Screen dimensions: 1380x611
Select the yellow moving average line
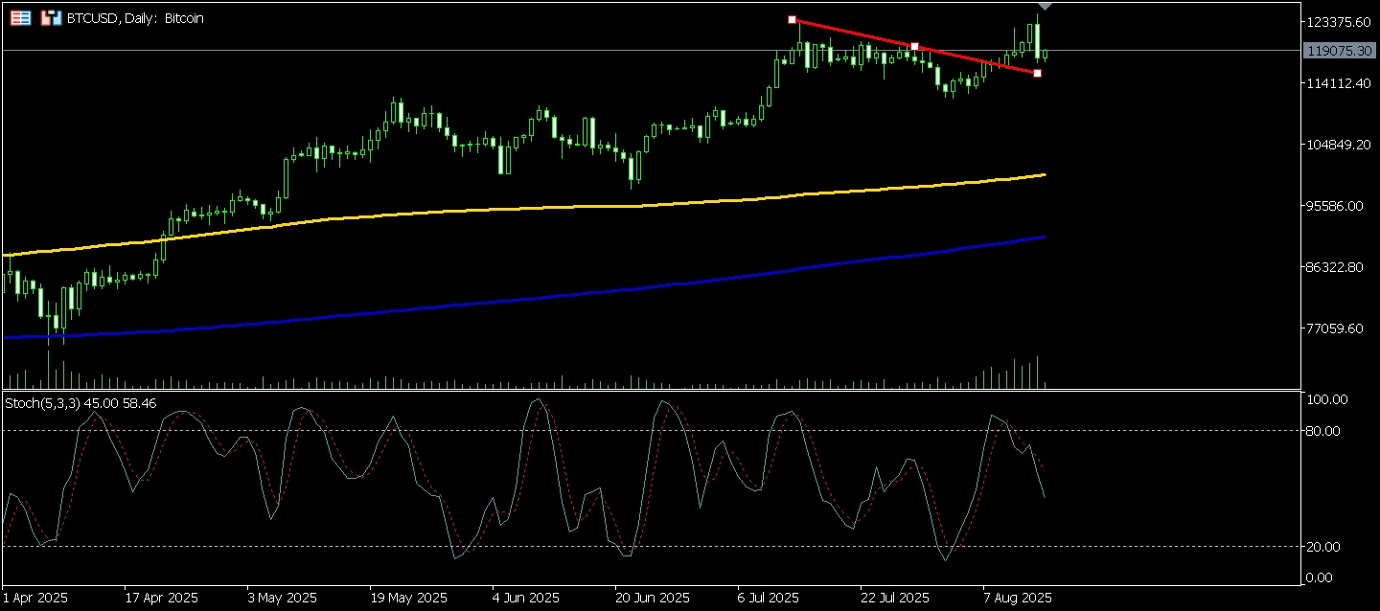coord(575,206)
